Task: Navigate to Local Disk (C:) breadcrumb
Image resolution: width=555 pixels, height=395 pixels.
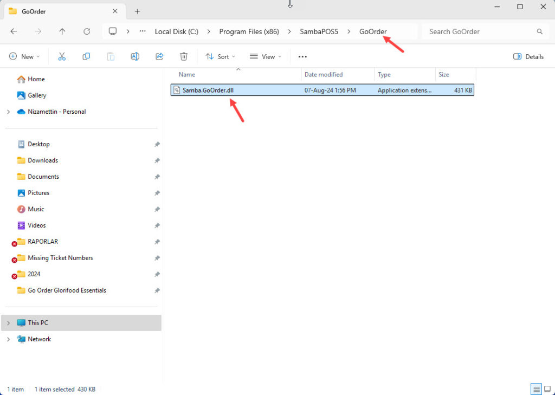Action: coord(177,31)
